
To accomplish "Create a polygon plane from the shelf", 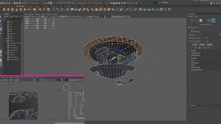I will pyautogui.click(x=25, y=9).
